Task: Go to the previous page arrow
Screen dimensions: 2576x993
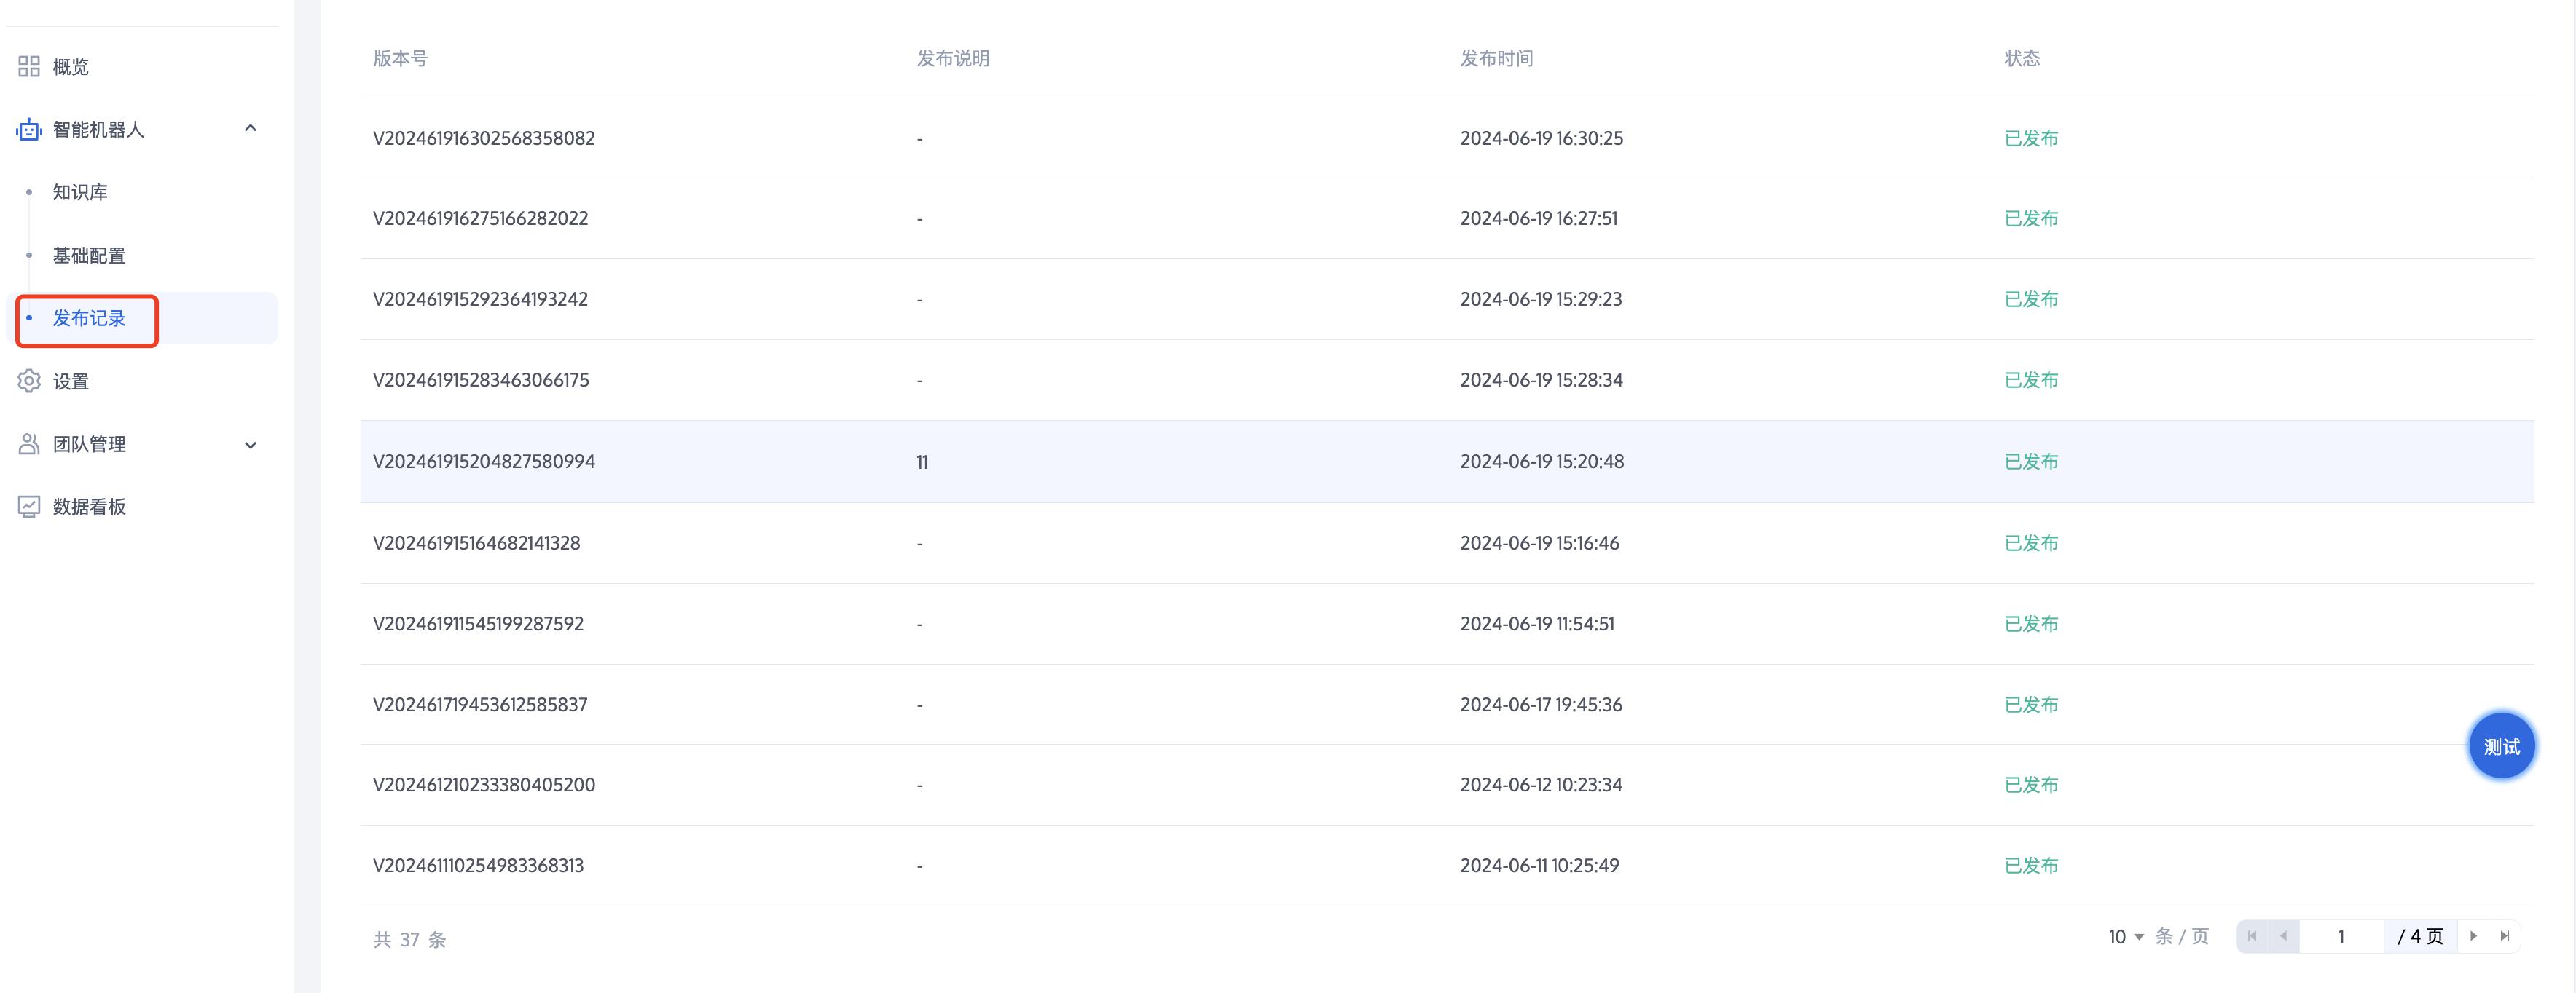Action: (2283, 936)
